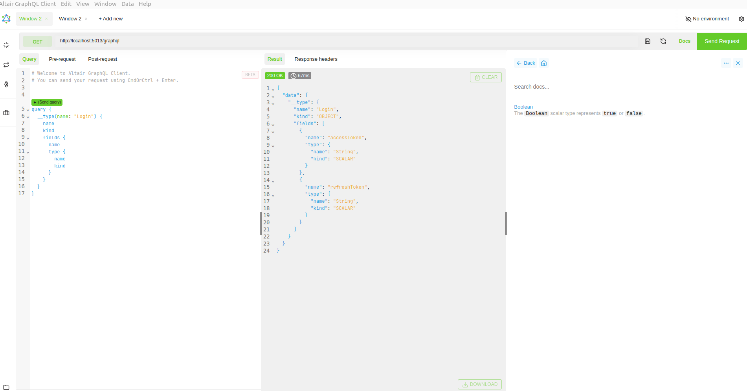The width and height of the screenshot is (747, 391).
Task: Open the collections briefcase sidebar icon
Action: [6, 113]
